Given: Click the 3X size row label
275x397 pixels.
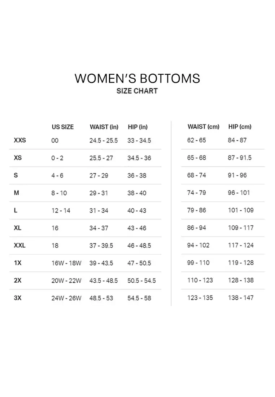Looking at the screenshot, I should [18, 298].
